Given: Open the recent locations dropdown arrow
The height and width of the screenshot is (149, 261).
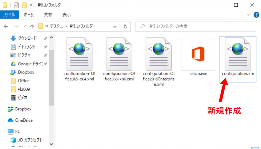Looking at the screenshot, I should click(25, 26).
